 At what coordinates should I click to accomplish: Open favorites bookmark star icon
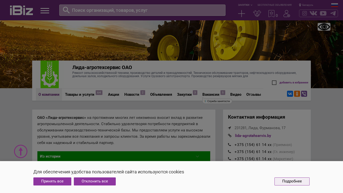click(271, 14)
